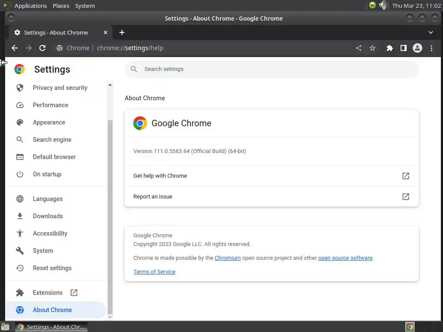
Task: Click the sidebar scroll down arrow
Action: [110, 317]
